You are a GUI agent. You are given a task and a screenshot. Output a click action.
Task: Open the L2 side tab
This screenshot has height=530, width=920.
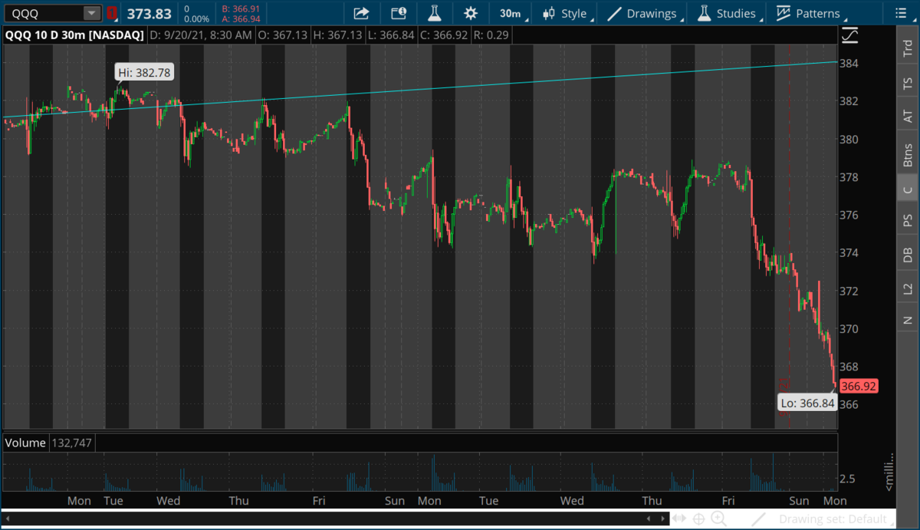908,288
